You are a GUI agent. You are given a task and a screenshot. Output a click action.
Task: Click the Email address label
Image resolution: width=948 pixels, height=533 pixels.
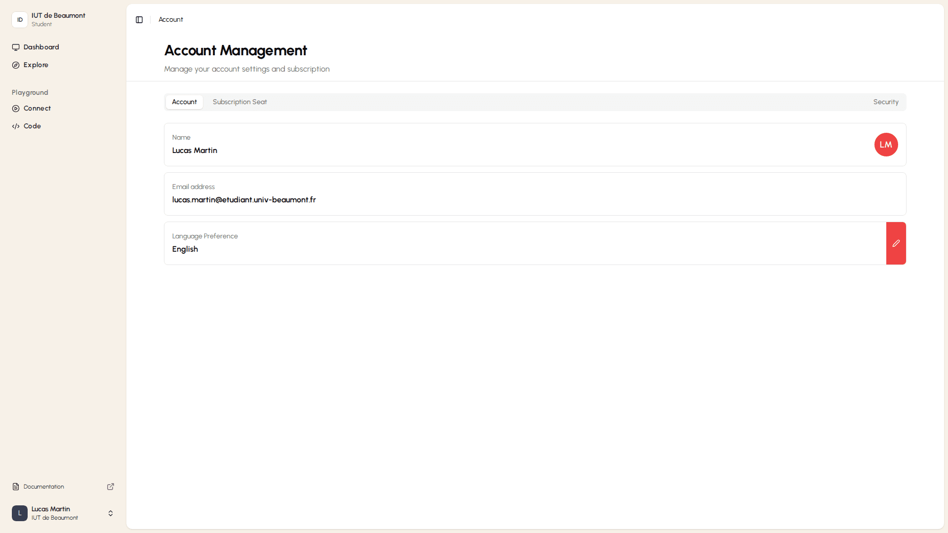[194, 187]
